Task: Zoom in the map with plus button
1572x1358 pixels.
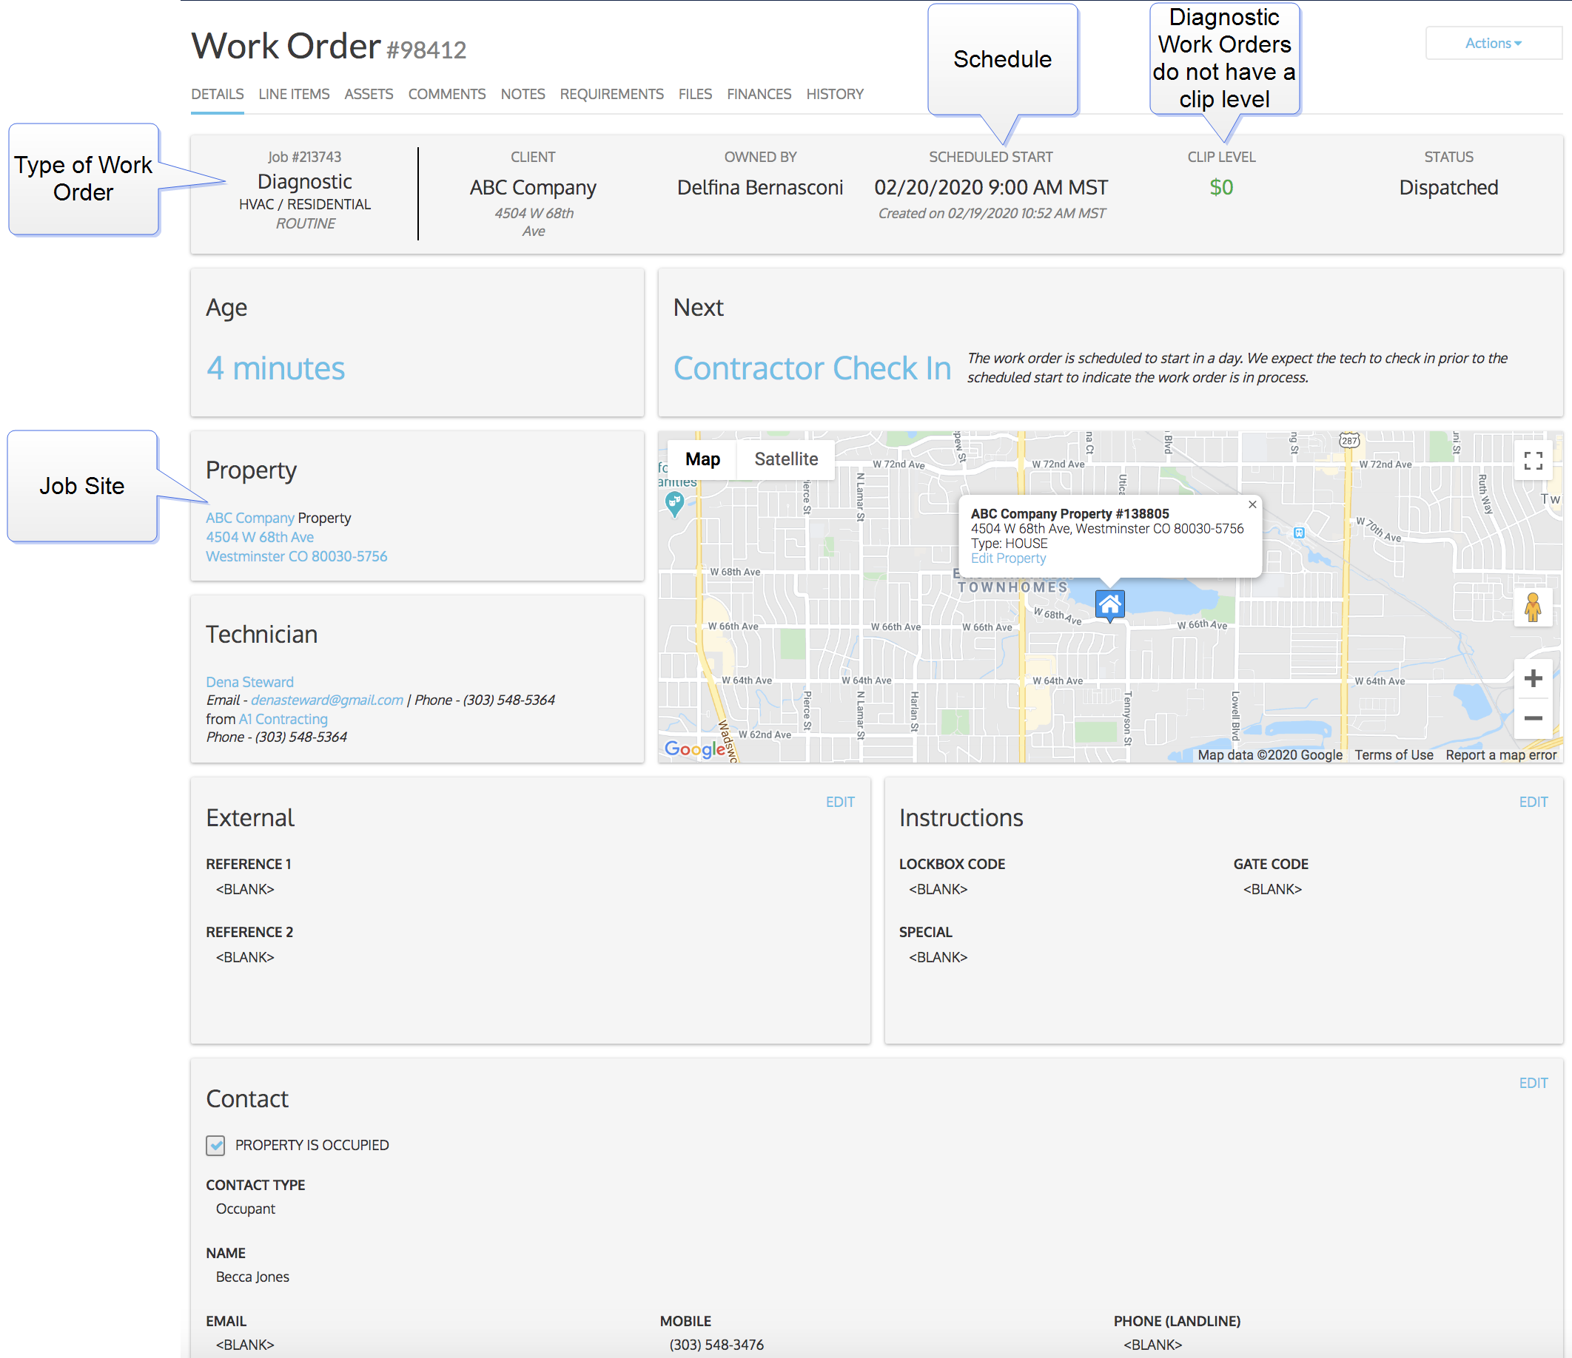Action: (1533, 678)
